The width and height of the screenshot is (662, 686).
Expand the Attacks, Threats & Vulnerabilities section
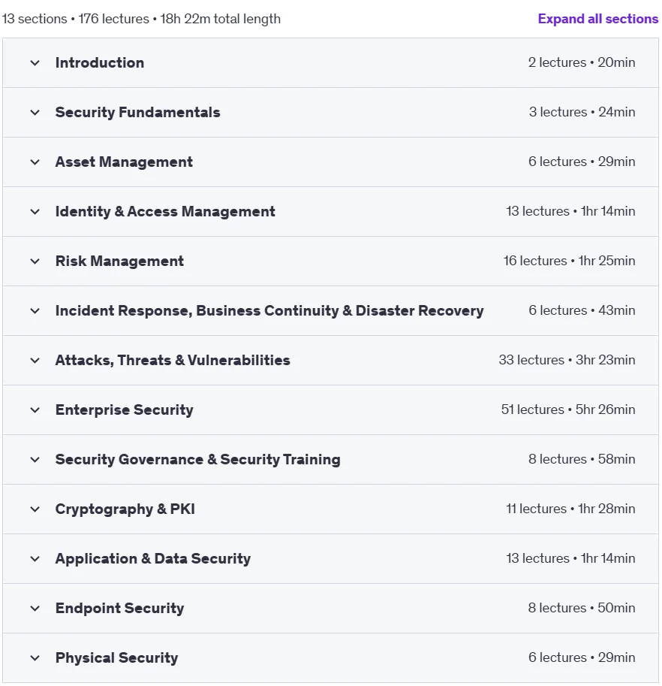tap(330, 361)
